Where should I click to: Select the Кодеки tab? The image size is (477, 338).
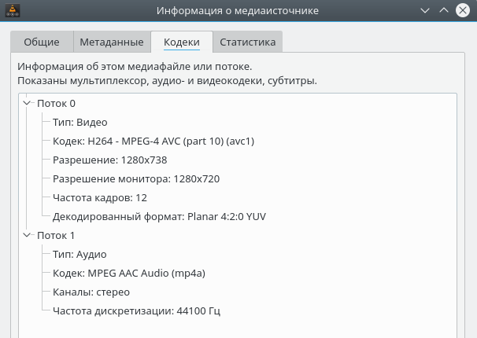coord(181,42)
